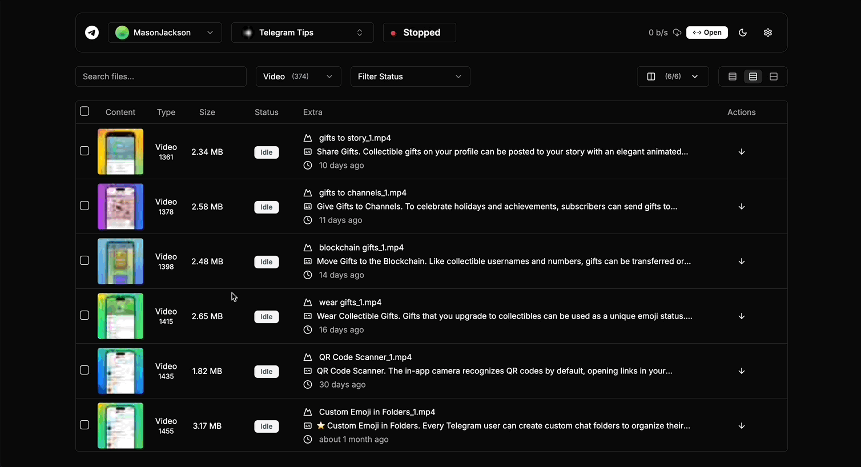The height and width of the screenshot is (467, 861).
Task: Select the compact list density icon
Action: 733,76
